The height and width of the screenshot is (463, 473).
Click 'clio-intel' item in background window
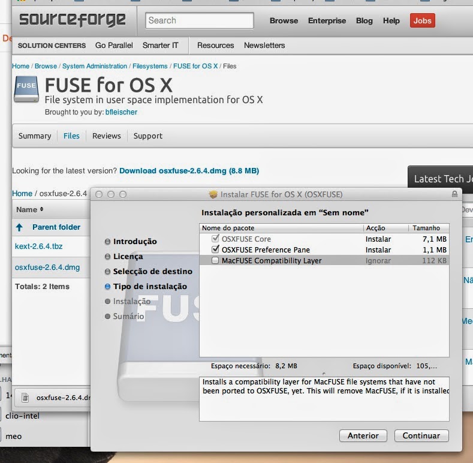point(22,416)
